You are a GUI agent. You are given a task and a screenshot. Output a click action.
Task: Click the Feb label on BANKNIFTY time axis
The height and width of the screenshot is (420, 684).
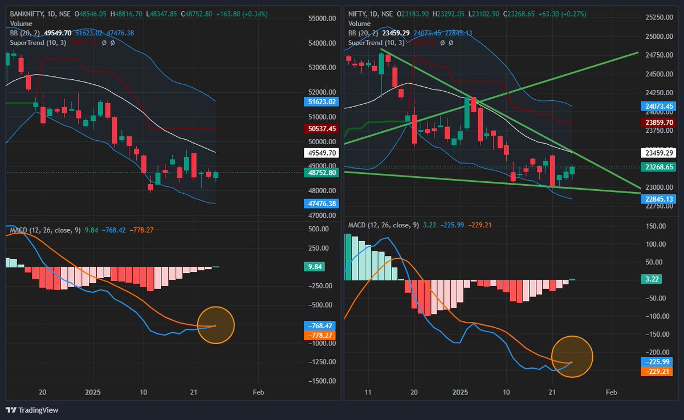[x=258, y=393]
